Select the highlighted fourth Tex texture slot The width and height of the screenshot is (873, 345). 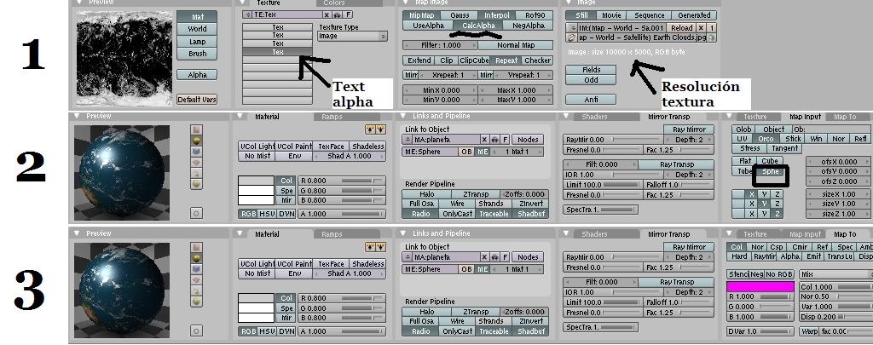tap(277, 52)
